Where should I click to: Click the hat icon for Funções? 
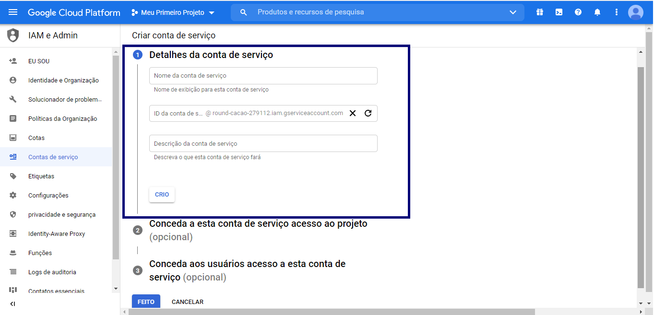[13, 253]
